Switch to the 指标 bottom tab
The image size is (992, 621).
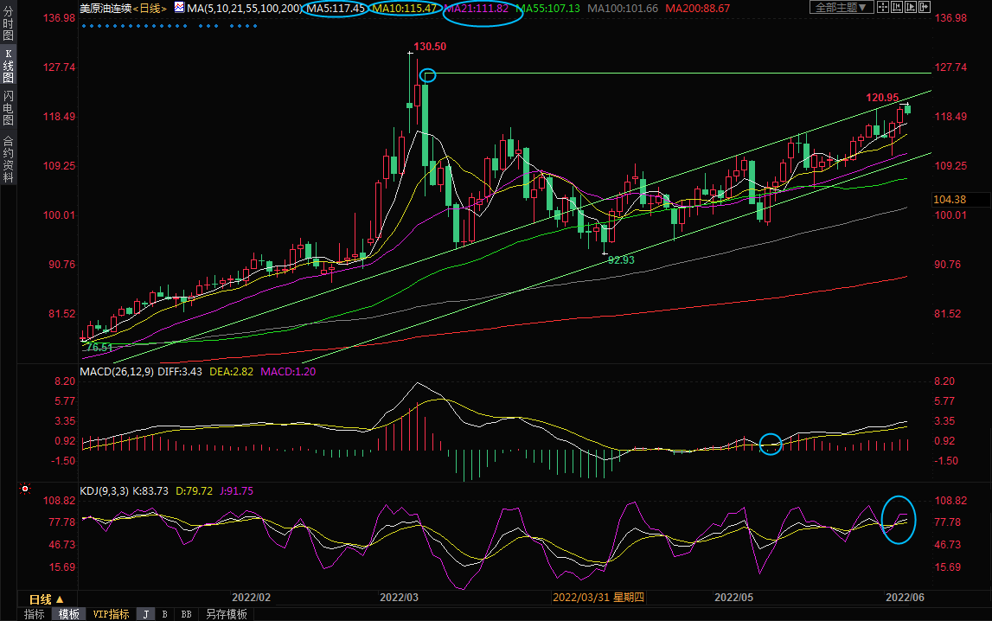(x=35, y=614)
